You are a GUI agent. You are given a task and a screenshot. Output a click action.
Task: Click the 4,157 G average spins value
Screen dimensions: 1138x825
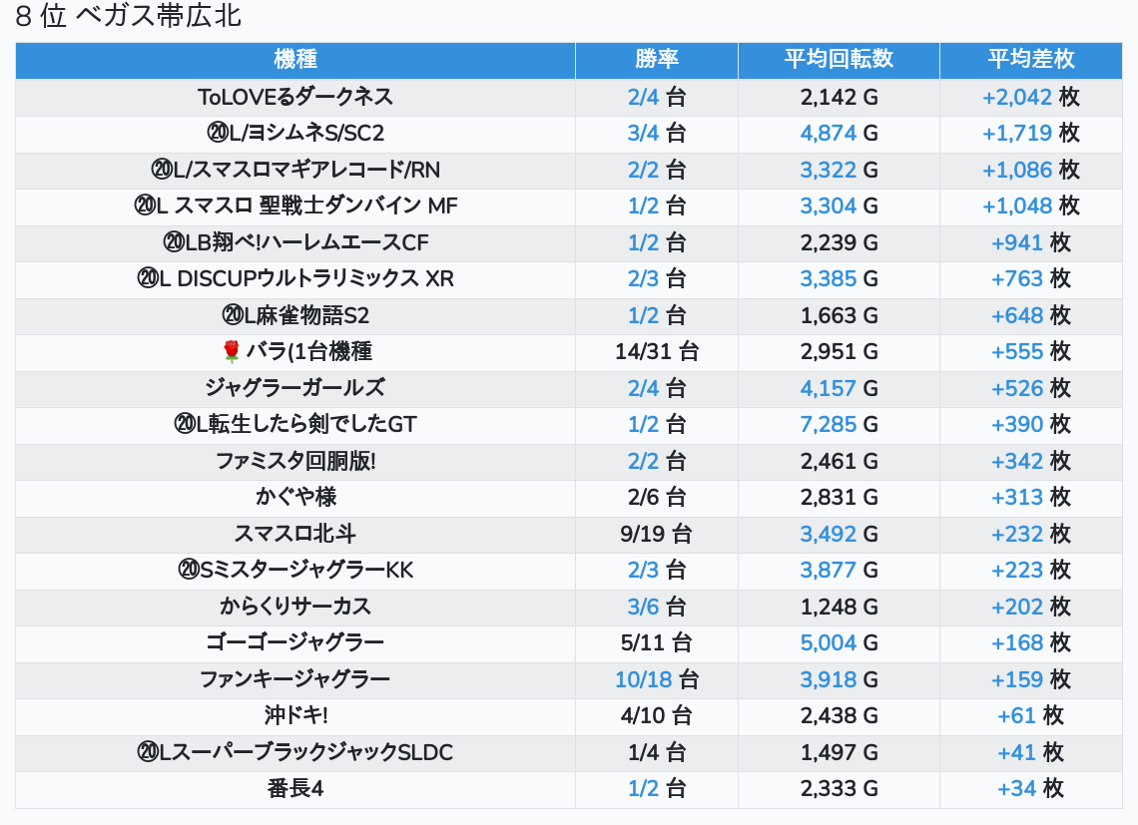tap(839, 388)
